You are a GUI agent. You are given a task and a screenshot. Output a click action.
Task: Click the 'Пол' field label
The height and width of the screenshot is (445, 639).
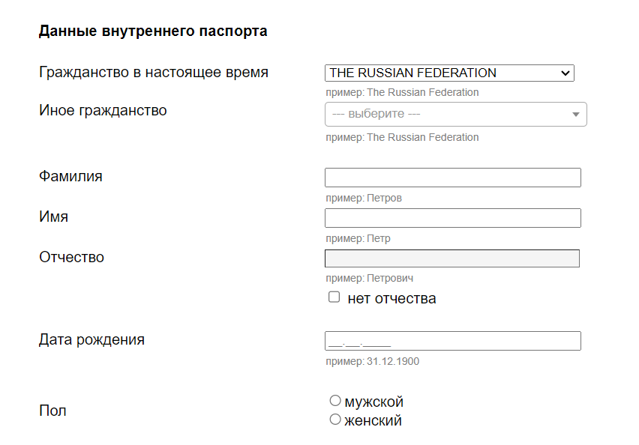pyautogui.click(x=52, y=411)
